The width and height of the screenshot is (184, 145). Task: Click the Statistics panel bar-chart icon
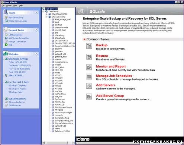[6, 53]
